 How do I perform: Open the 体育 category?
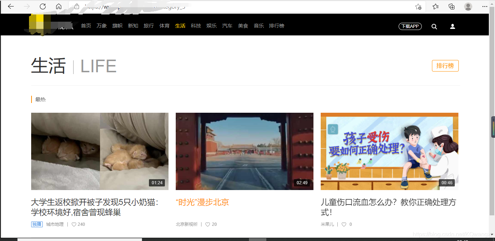(x=165, y=26)
